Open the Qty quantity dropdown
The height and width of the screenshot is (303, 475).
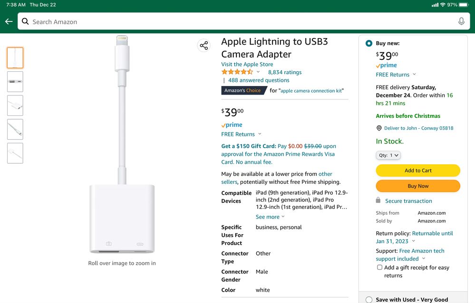[x=388, y=155]
